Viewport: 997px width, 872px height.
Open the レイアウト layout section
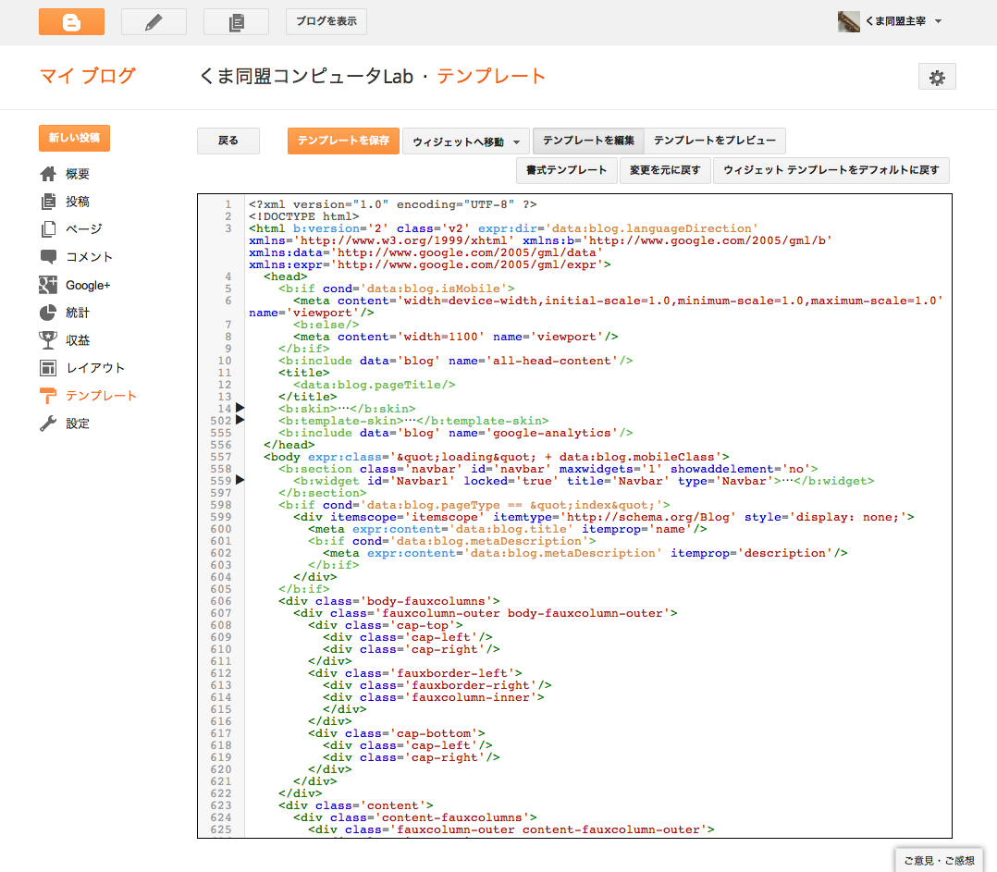(x=95, y=368)
